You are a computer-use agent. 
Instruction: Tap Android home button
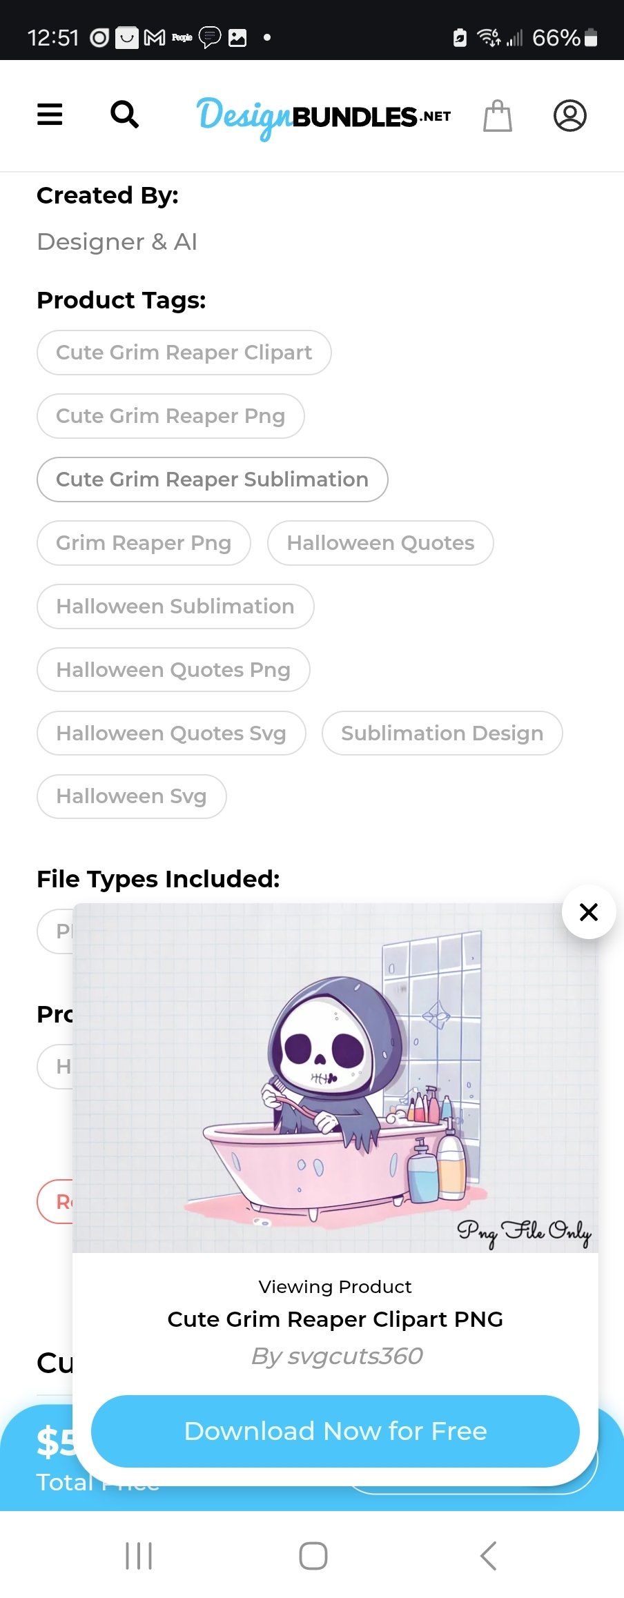point(313,1556)
